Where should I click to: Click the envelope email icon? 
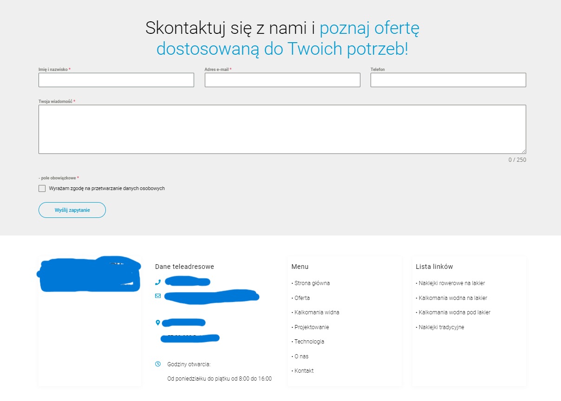tap(158, 295)
